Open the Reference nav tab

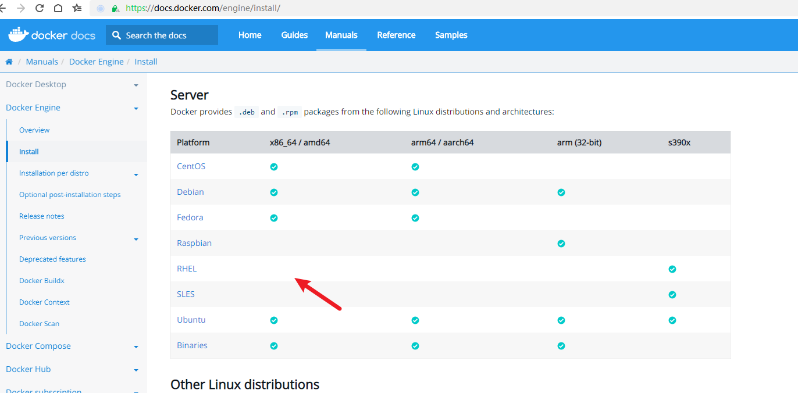click(396, 35)
